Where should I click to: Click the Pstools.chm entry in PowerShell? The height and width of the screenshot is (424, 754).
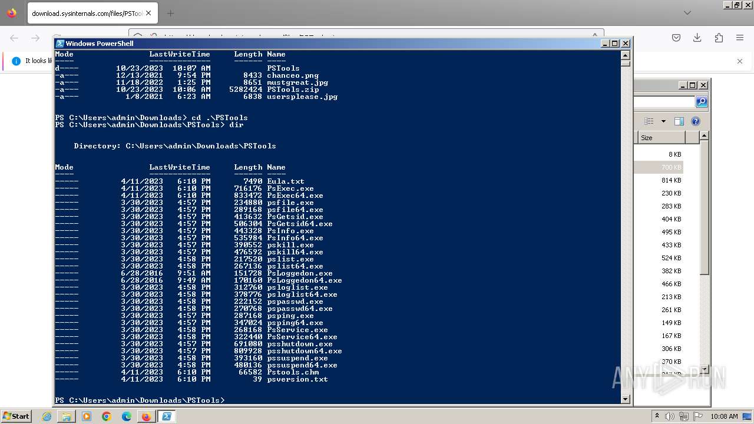[293, 372]
